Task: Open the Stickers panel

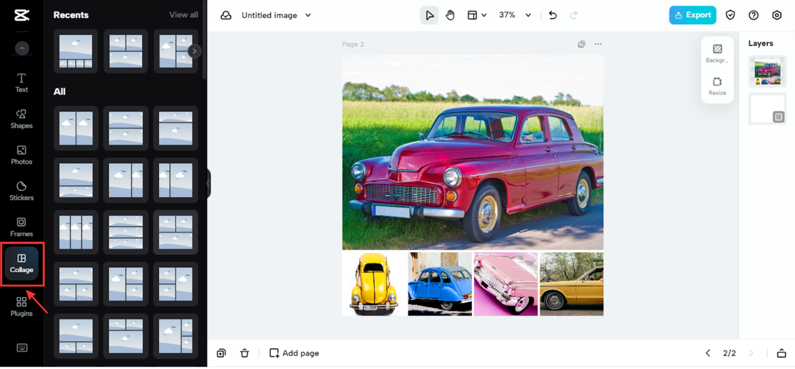Action: pyautogui.click(x=22, y=190)
